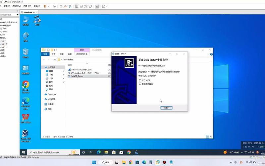Open the 选项卡(T) menu in VMware
Image resolution: width=265 pixels, height=166 pixels.
tap(27, 6)
